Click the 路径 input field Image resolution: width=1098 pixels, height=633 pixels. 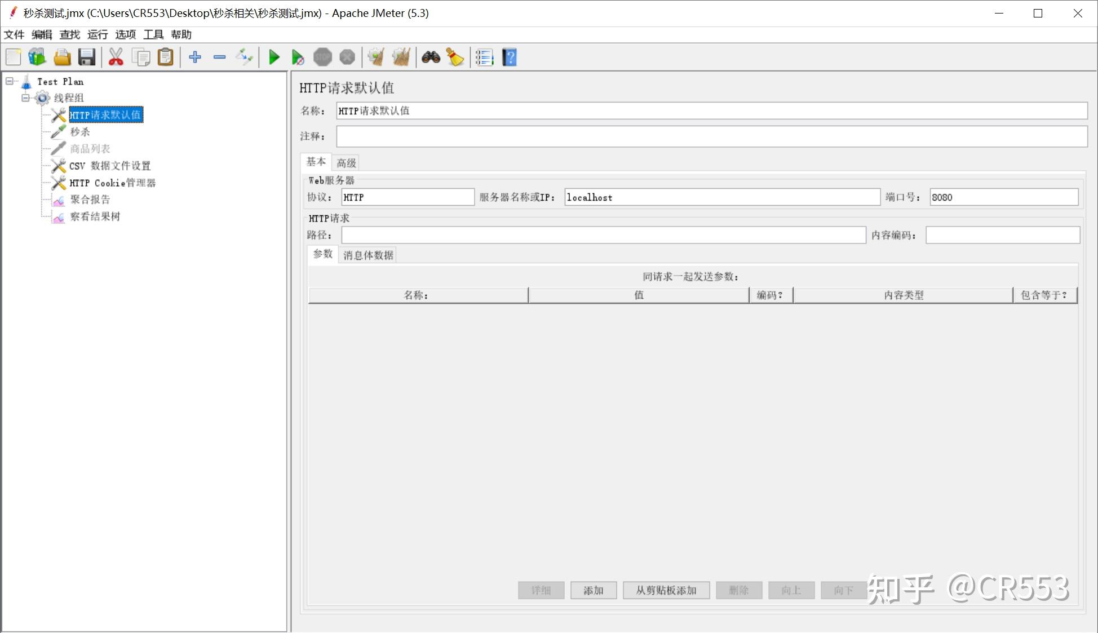click(x=603, y=235)
